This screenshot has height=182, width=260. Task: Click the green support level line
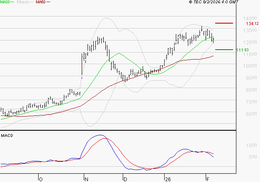(224, 50)
